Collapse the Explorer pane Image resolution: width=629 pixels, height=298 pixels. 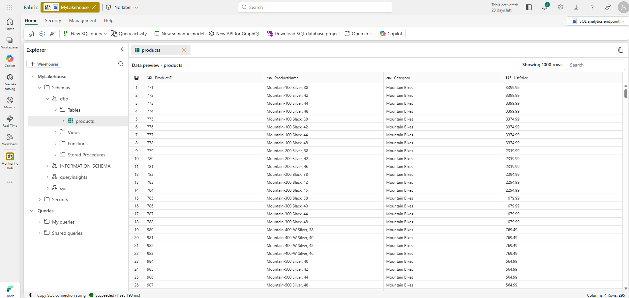pos(123,49)
